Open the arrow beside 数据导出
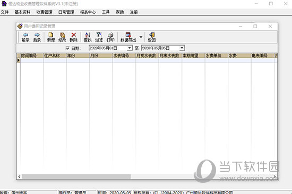 click(141, 37)
